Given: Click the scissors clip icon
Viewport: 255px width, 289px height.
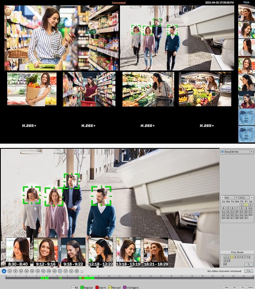Looking at the screenshot, I should pyautogui.click(x=71, y=271).
